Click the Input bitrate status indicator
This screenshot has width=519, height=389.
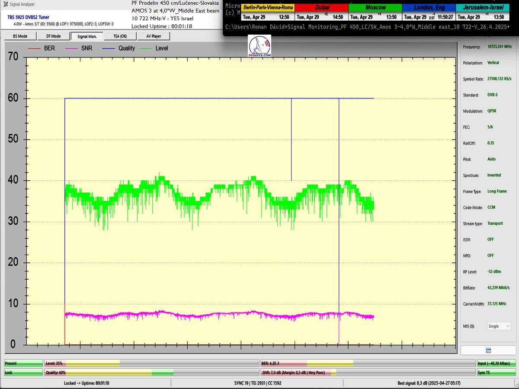pyautogui.click(x=497, y=363)
